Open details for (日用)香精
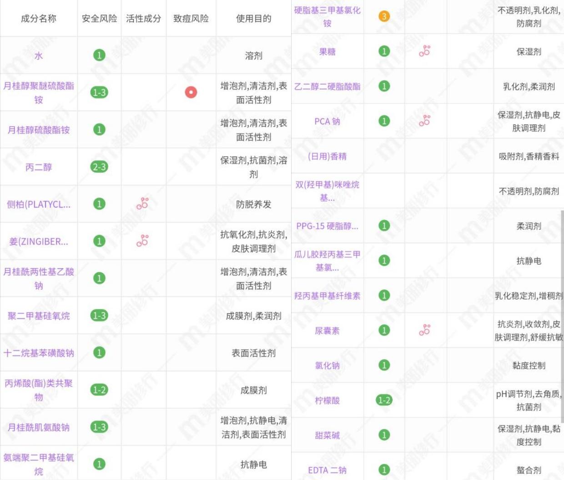 point(327,156)
